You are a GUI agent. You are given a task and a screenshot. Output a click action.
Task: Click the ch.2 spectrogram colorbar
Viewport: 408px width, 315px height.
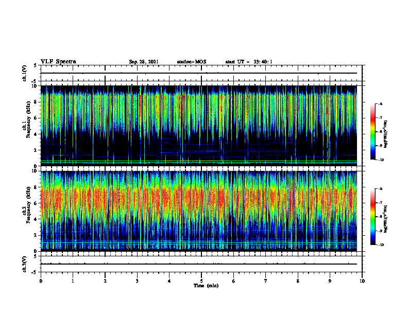click(372, 217)
